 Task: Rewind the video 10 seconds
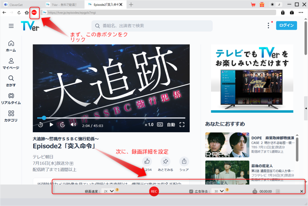(41, 125)
